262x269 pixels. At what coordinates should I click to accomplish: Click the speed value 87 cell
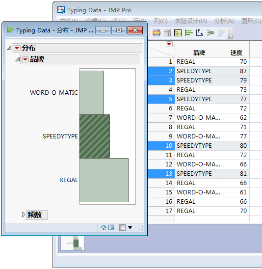click(x=236, y=71)
